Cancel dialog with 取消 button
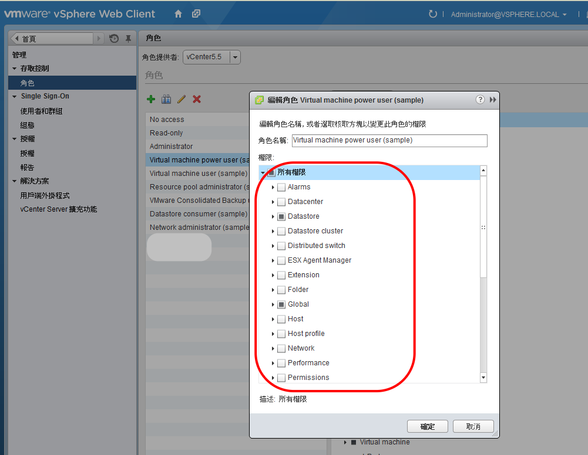Image resolution: width=588 pixels, height=455 pixels. pyautogui.click(x=473, y=427)
